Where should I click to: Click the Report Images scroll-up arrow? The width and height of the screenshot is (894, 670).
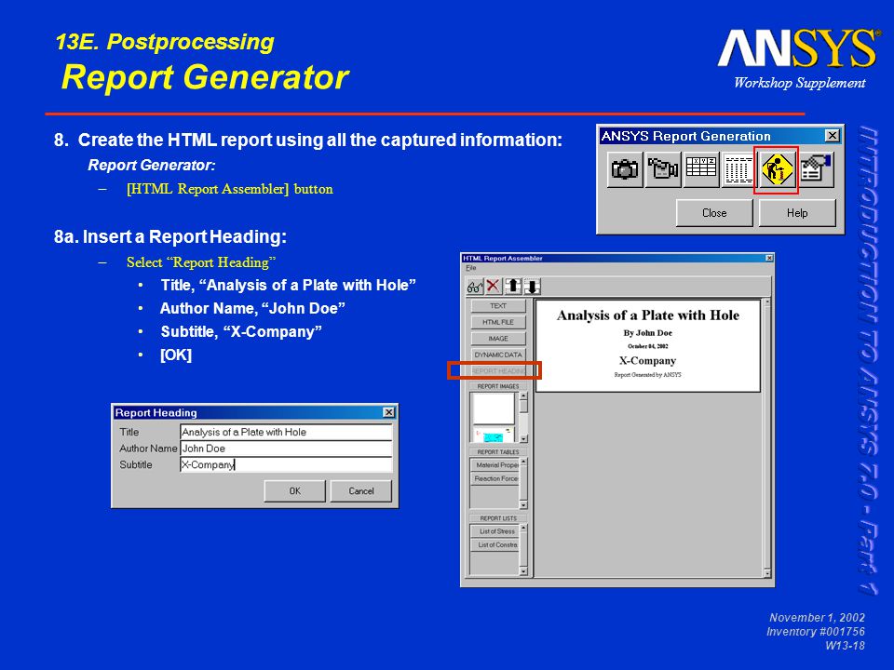524,395
